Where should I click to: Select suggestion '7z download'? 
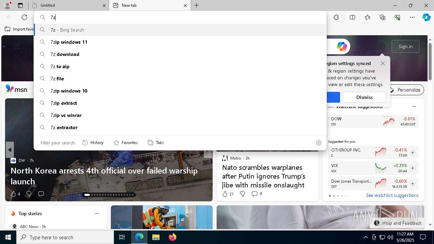pyautogui.click(x=180, y=54)
